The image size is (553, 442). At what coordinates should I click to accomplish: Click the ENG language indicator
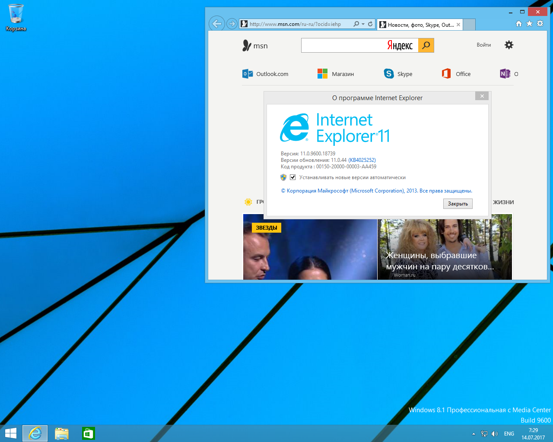[x=509, y=434]
